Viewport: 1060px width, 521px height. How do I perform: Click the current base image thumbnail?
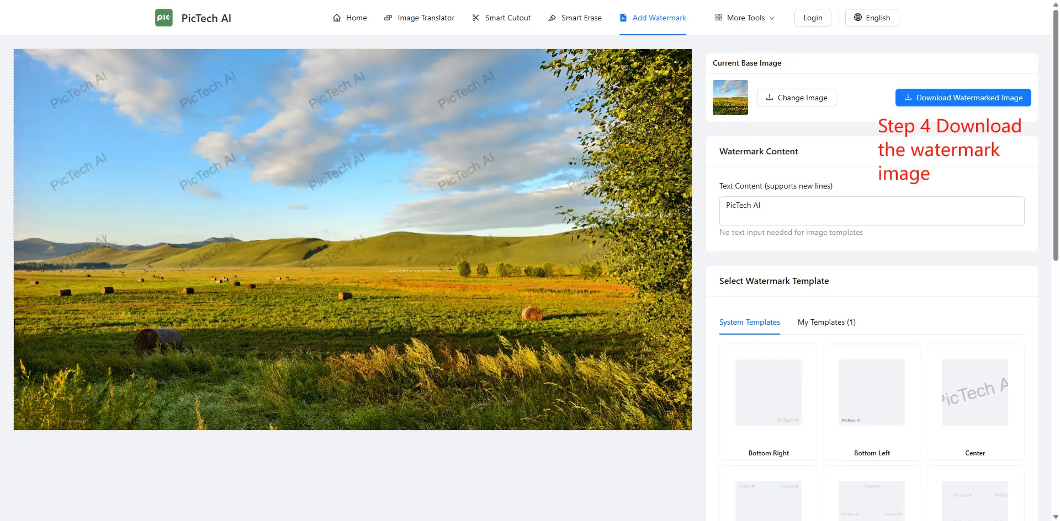click(x=730, y=98)
